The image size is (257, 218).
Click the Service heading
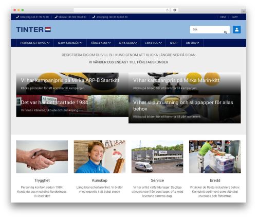point(157,180)
